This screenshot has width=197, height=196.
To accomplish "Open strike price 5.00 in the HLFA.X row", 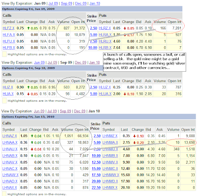I will point(94,35).
